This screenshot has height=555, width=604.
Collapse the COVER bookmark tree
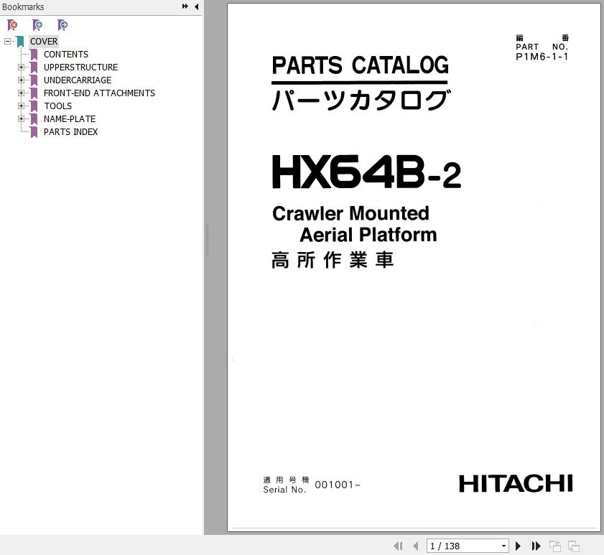7,42
